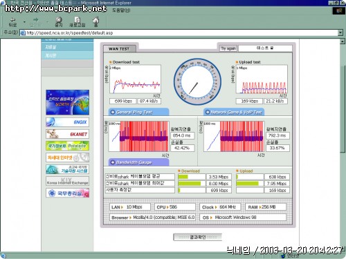Open the 6KANET banner link

click(67, 134)
